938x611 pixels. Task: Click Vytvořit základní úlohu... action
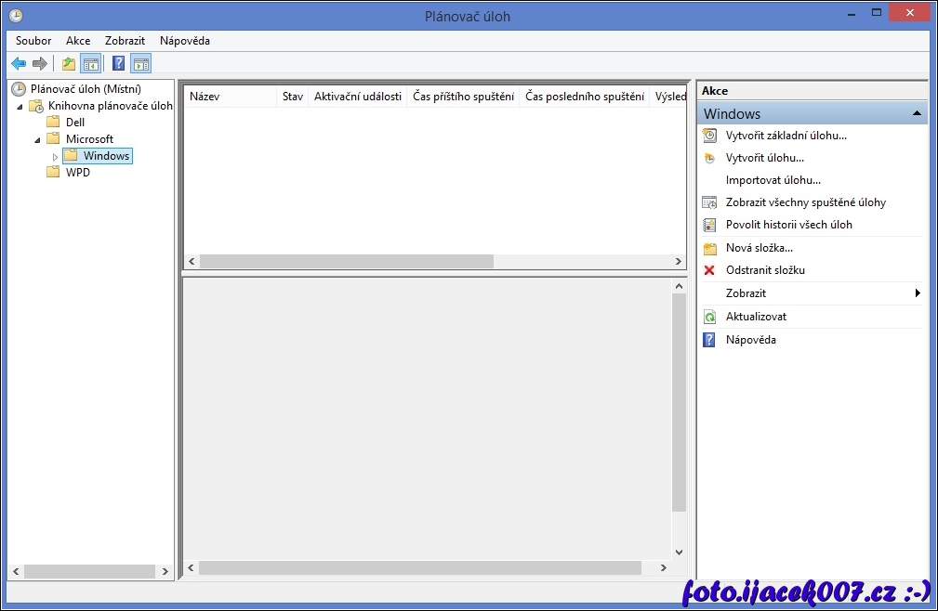(x=786, y=136)
